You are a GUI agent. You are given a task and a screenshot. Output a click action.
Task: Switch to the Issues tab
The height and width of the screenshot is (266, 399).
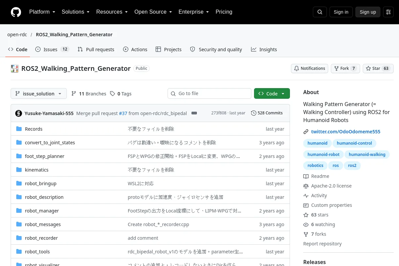tap(52, 50)
